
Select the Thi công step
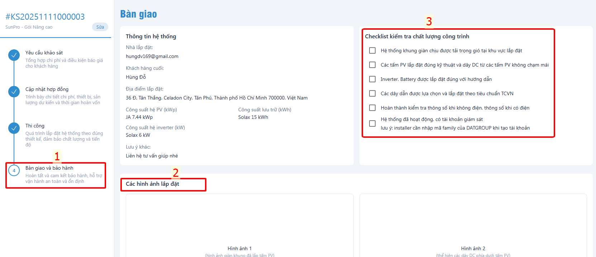click(x=35, y=126)
